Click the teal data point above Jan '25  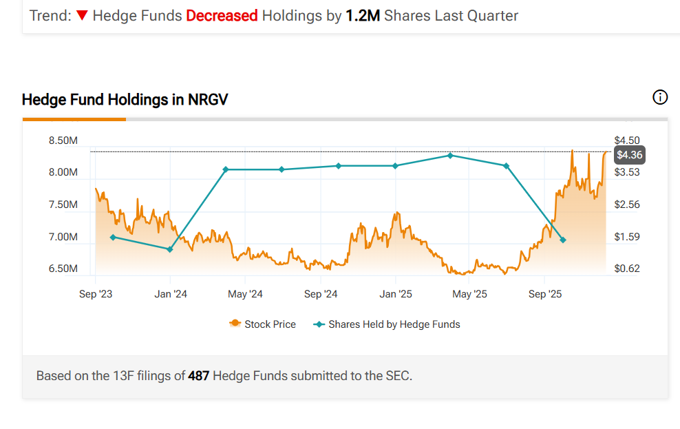[x=395, y=166]
